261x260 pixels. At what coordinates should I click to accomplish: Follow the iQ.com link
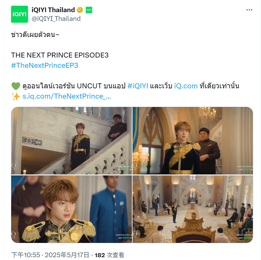coord(186,86)
